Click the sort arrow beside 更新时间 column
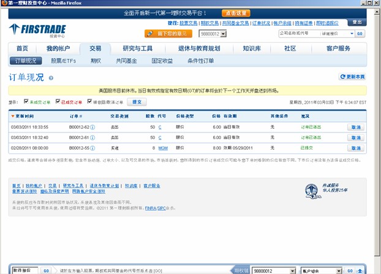 pyautogui.click(x=12, y=115)
